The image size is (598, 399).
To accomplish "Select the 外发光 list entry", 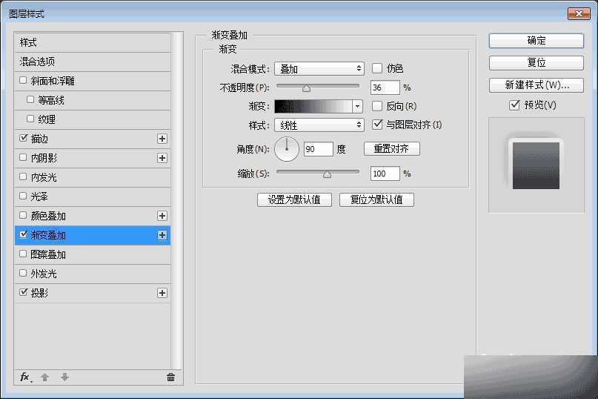I will point(93,274).
